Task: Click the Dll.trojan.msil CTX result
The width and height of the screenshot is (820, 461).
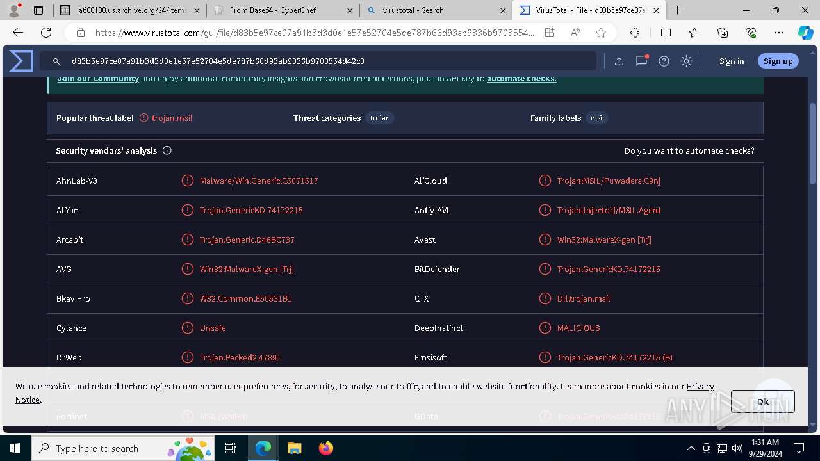Action: 584,299
